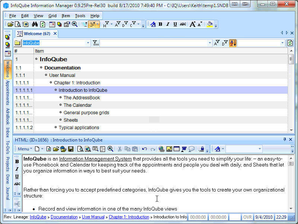Switch to the Appointments side tab
This screenshot has width=298, height=224.
pos(7,93)
